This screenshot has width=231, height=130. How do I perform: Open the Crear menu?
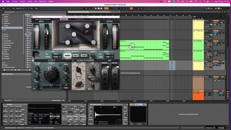coord(30,1)
